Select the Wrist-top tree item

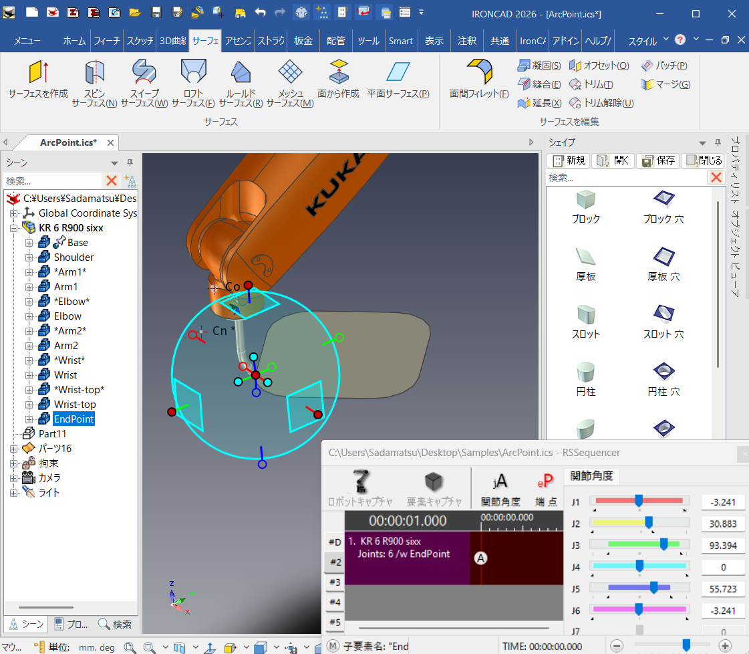[x=75, y=405]
